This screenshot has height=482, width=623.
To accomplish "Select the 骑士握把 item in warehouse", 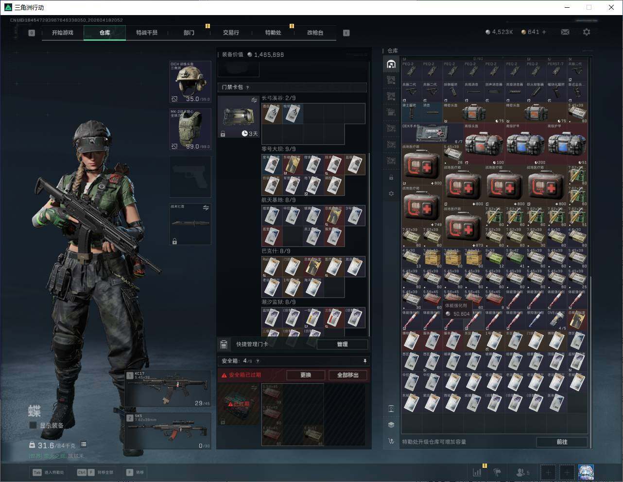I will pyautogui.click(x=412, y=112).
